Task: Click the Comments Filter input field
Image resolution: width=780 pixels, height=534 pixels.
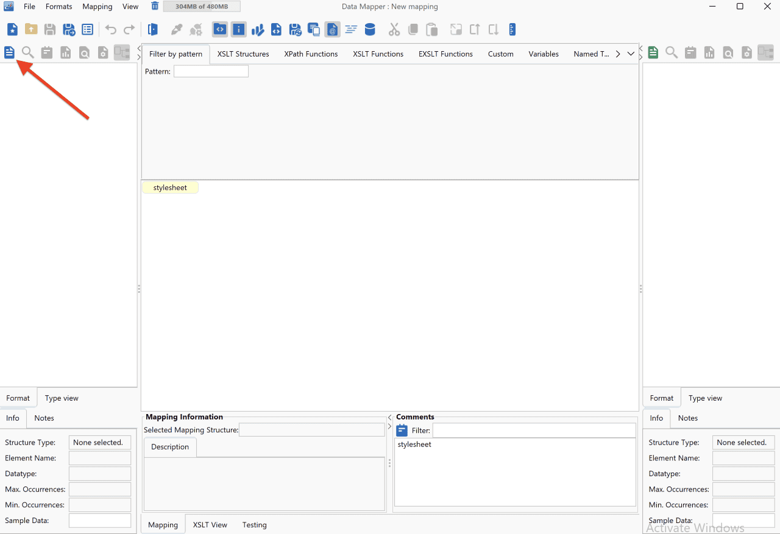Action: pos(534,430)
